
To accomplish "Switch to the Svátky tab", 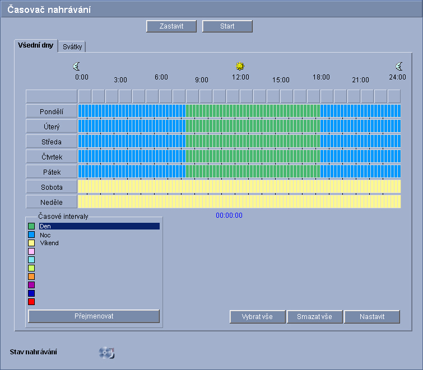I will click(72, 47).
